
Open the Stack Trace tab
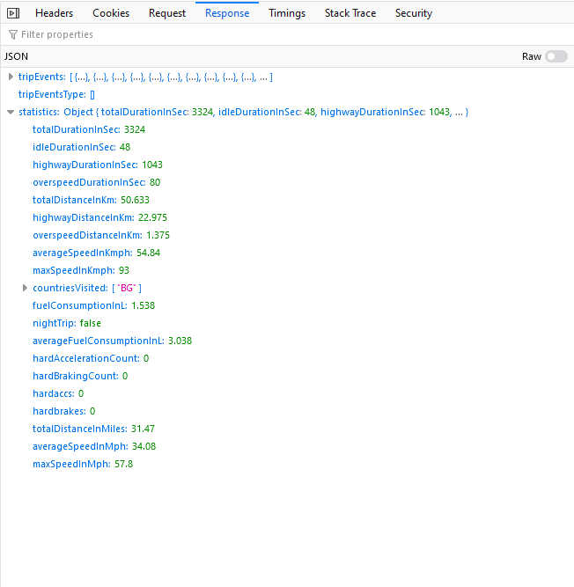click(x=350, y=13)
